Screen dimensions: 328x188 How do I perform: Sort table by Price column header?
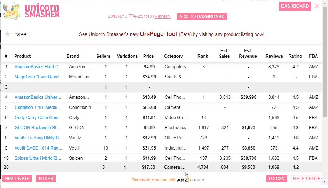pyautogui.click(x=148, y=56)
